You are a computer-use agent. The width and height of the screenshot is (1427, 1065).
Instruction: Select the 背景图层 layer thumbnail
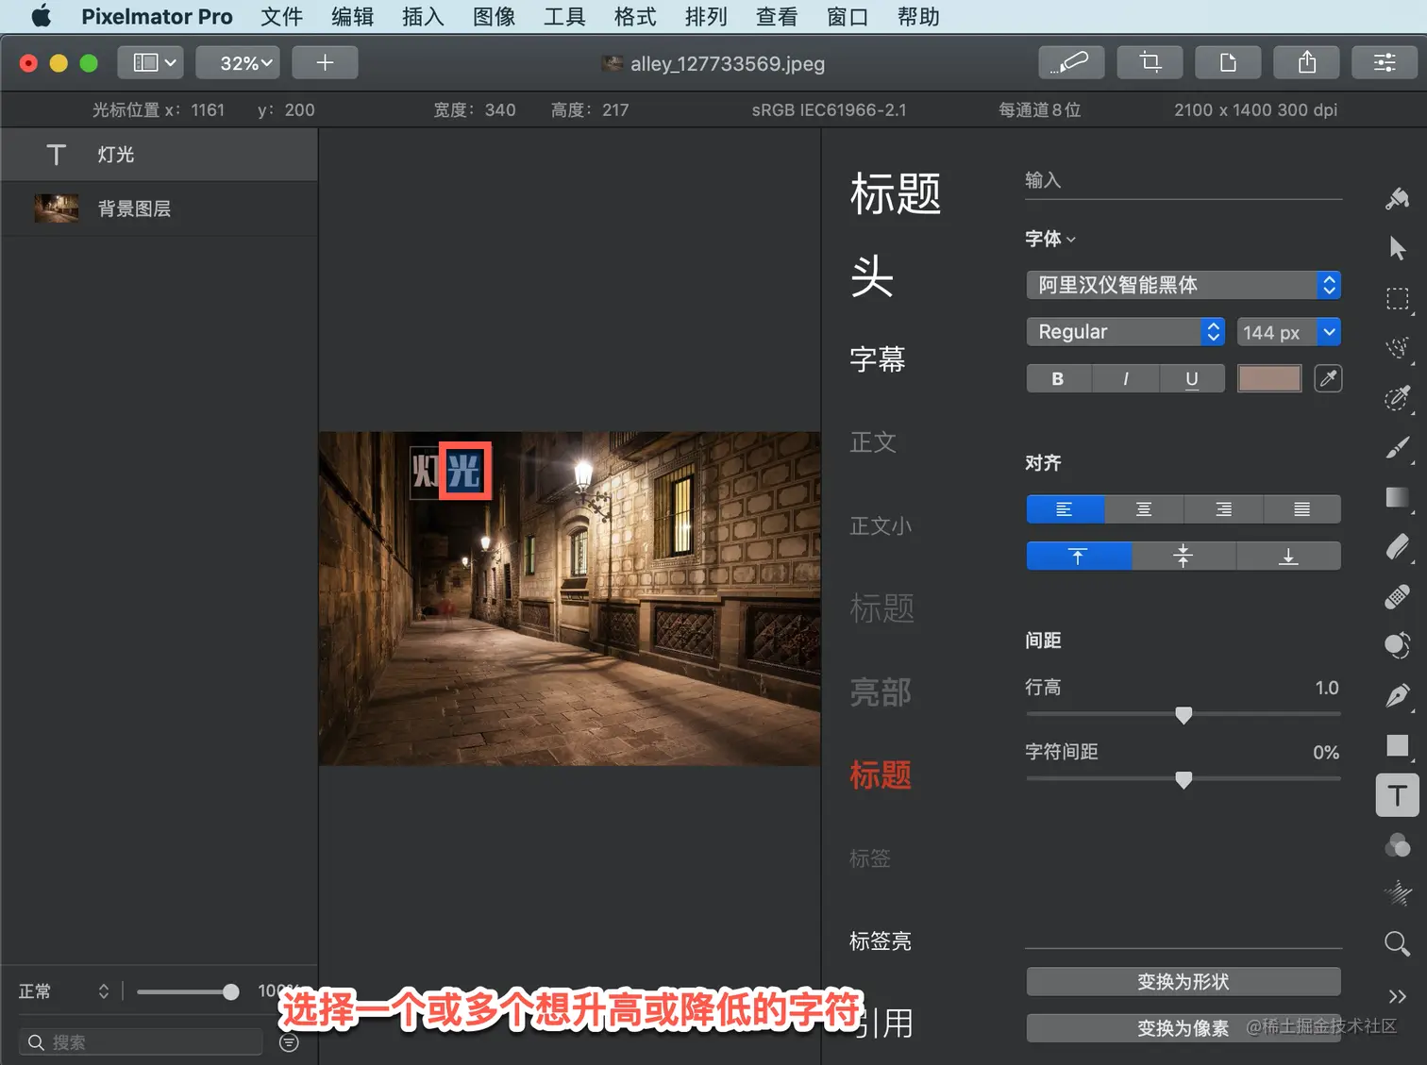[x=57, y=208]
